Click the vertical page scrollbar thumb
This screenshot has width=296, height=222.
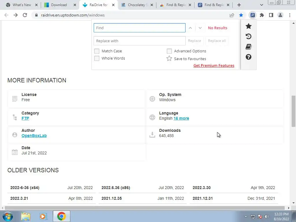(293, 111)
